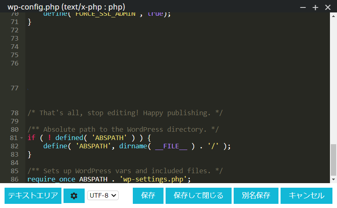This screenshot has width=337, height=208.
Task: Click the キャンセル cancel button
Action: pos(306,196)
